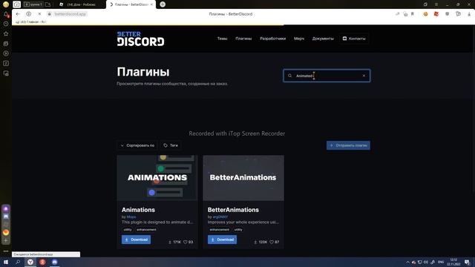
Task: Open the Документы navigation link
Action: [x=323, y=39]
